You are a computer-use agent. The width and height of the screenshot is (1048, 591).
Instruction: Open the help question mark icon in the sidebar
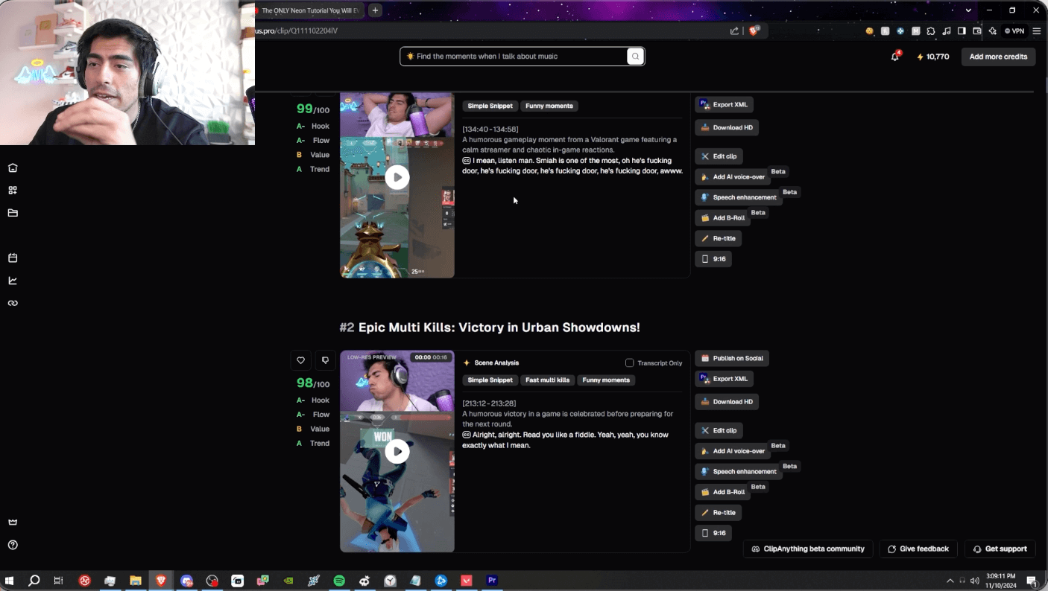coord(13,545)
